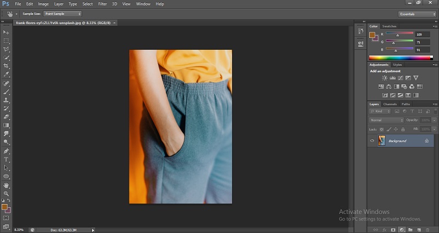The width and height of the screenshot is (439, 233).
Task: Select the Eyedropper tool in toolbox
Action: coord(6,74)
